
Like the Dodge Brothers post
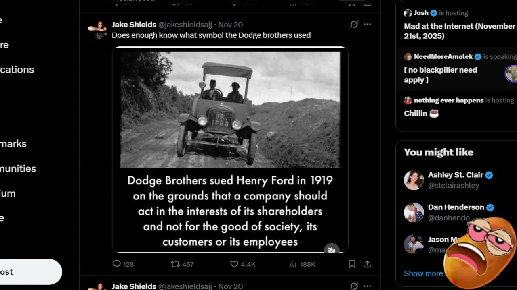235,264
